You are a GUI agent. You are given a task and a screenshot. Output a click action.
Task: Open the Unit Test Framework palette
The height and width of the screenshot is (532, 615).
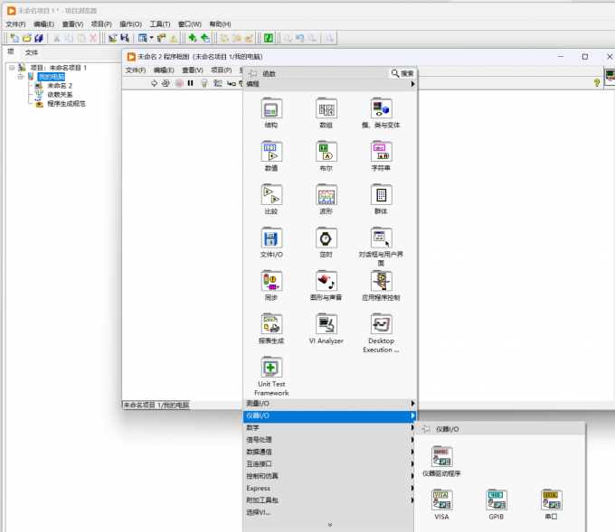(x=271, y=367)
